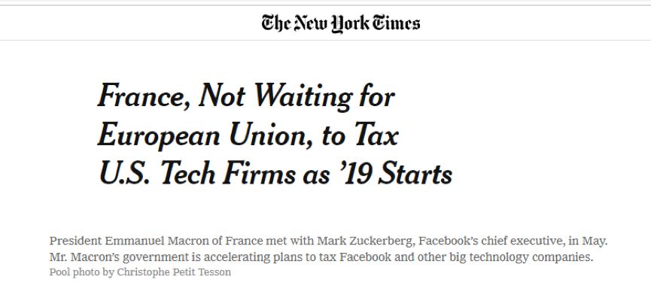Click "to Tax" in the headline
Viewport: 651px width, 304px height.
[366, 136]
